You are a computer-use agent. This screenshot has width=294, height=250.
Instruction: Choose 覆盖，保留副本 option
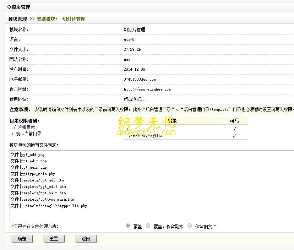tap(148, 226)
